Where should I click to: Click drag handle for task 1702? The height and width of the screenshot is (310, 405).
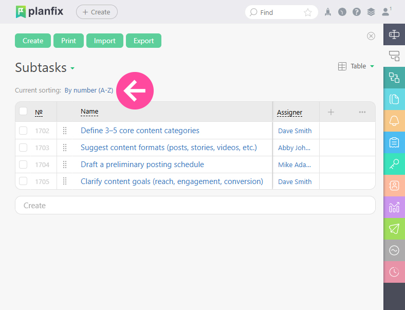pyautogui.click(x=65, y=131)
